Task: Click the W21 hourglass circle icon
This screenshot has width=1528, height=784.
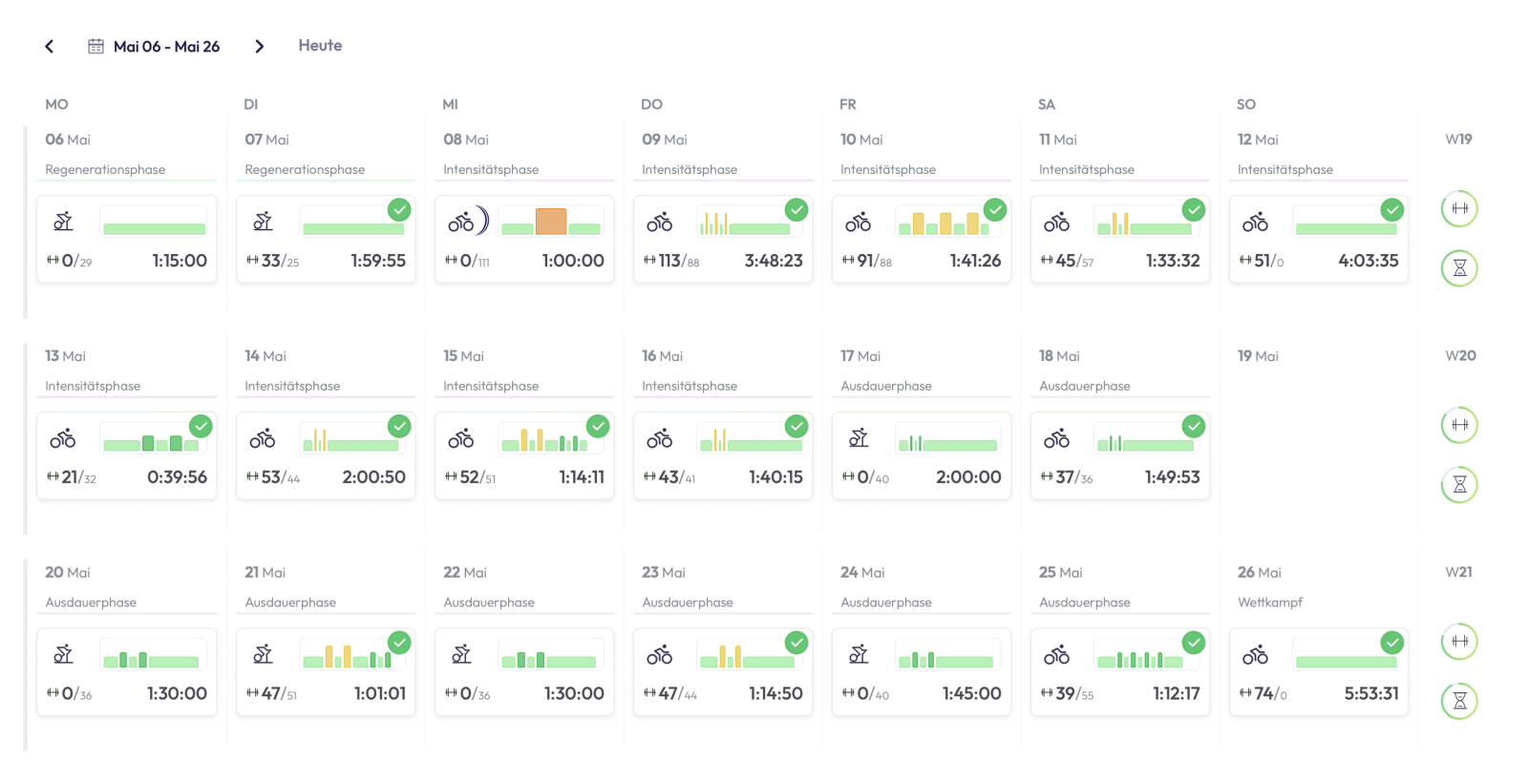Action: click(x=1459, y=701)
